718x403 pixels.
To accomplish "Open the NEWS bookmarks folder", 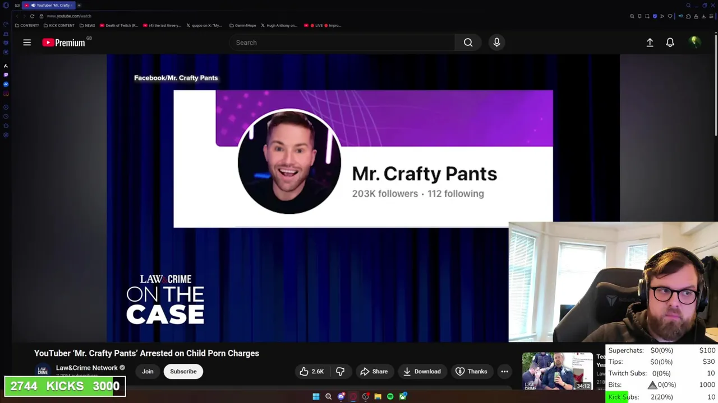I will (87, 25).
